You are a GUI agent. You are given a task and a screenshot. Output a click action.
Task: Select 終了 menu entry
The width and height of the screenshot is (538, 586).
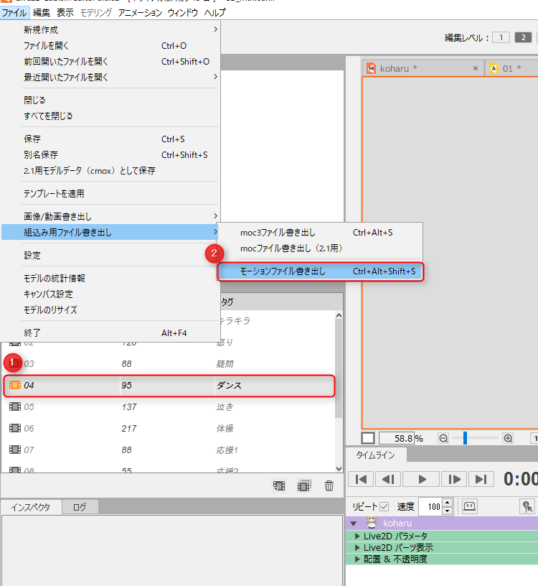point(110,332)
